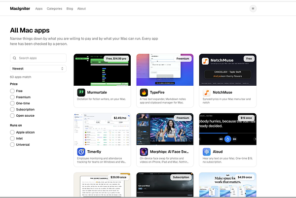Screen dimensions: 296x198
Task: Open the Aloud waveform icon
Action: [207, 152]
